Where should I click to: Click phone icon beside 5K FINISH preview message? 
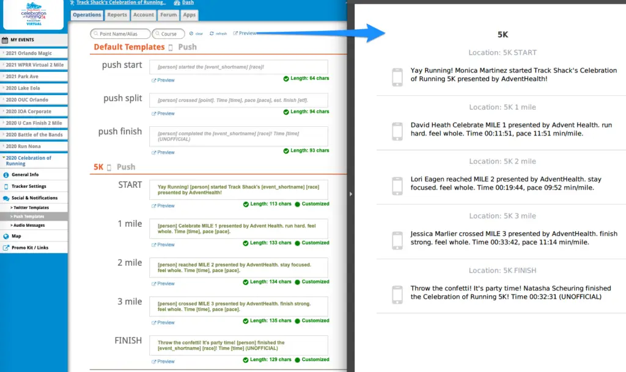tap(397, 295)
